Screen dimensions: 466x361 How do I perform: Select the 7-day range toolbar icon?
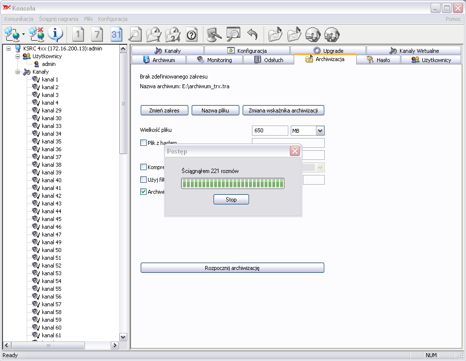(97, 34)
